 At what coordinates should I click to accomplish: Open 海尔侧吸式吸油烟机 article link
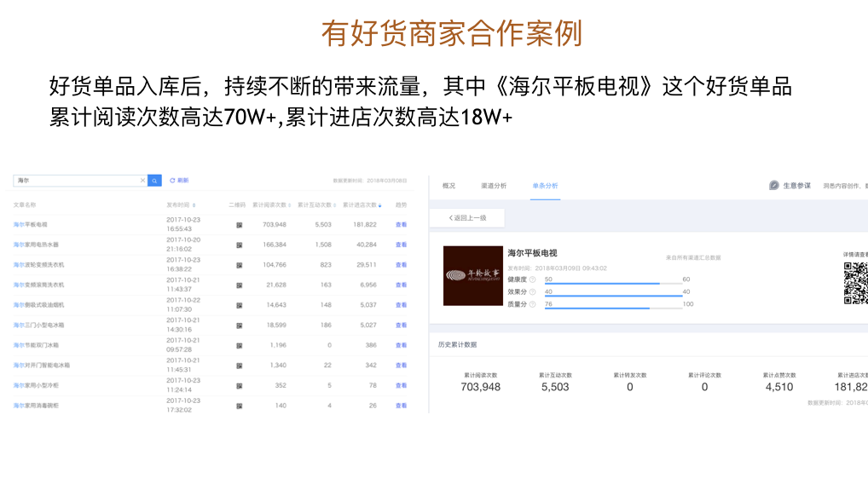pos(38,305)
